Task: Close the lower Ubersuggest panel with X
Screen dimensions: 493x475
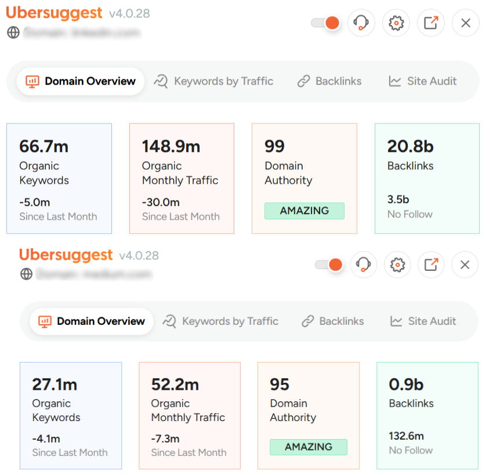Action: pos(465,265)
